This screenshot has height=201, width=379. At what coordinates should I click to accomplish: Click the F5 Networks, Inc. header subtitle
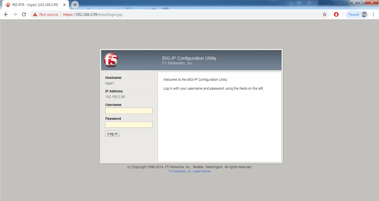178,63
